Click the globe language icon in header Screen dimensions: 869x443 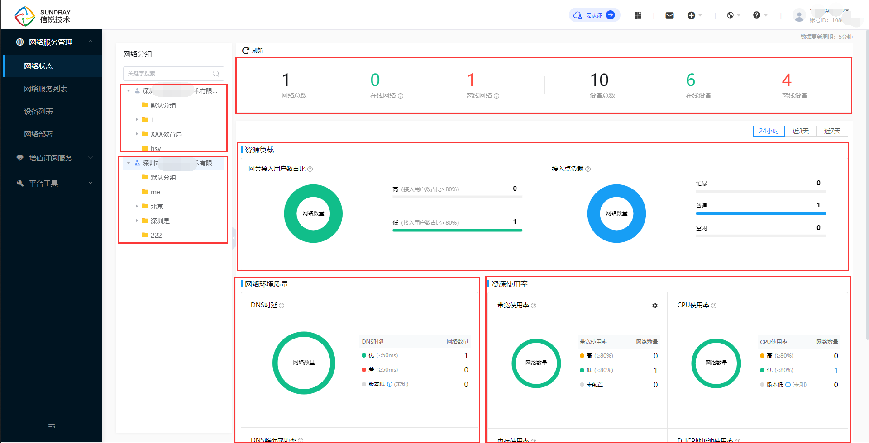tap(730, 15)
